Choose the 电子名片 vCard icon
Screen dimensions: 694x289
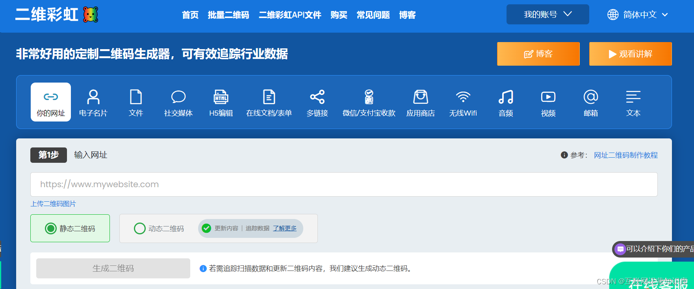(x=93, y=97)
